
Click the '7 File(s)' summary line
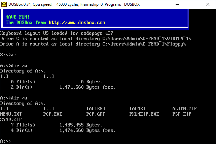point(23,125)
